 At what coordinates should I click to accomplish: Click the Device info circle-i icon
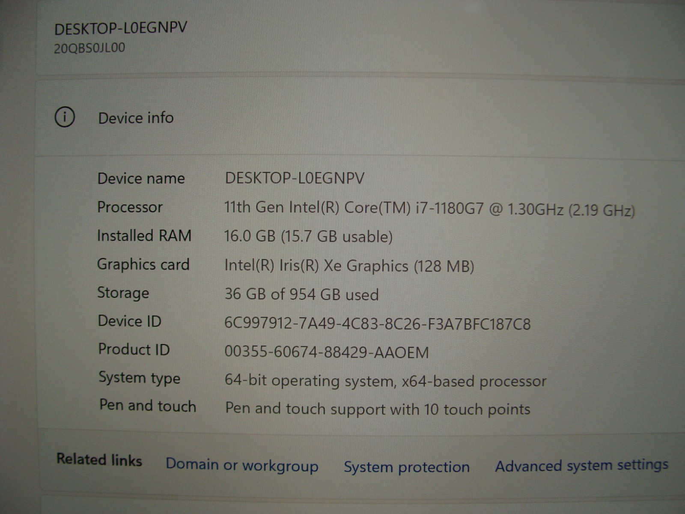pyautogui.click(x=65, y=117)
